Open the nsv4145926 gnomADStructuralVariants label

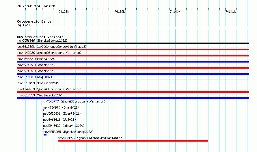pyautogui.click(x=49, y=53)
